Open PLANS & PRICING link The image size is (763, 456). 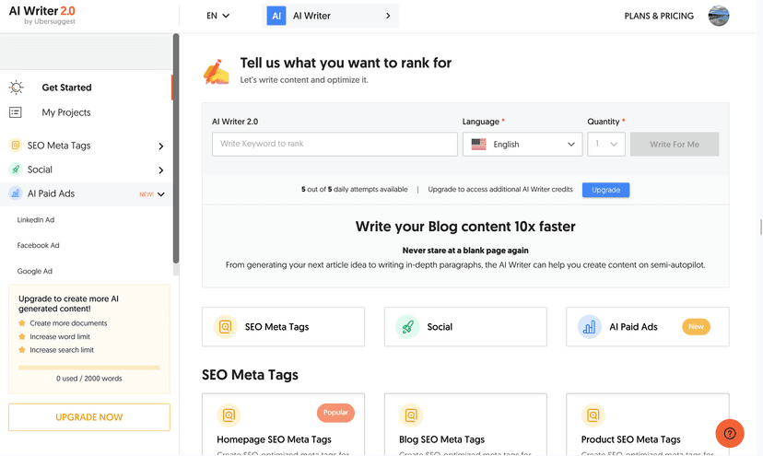(659, 16)
